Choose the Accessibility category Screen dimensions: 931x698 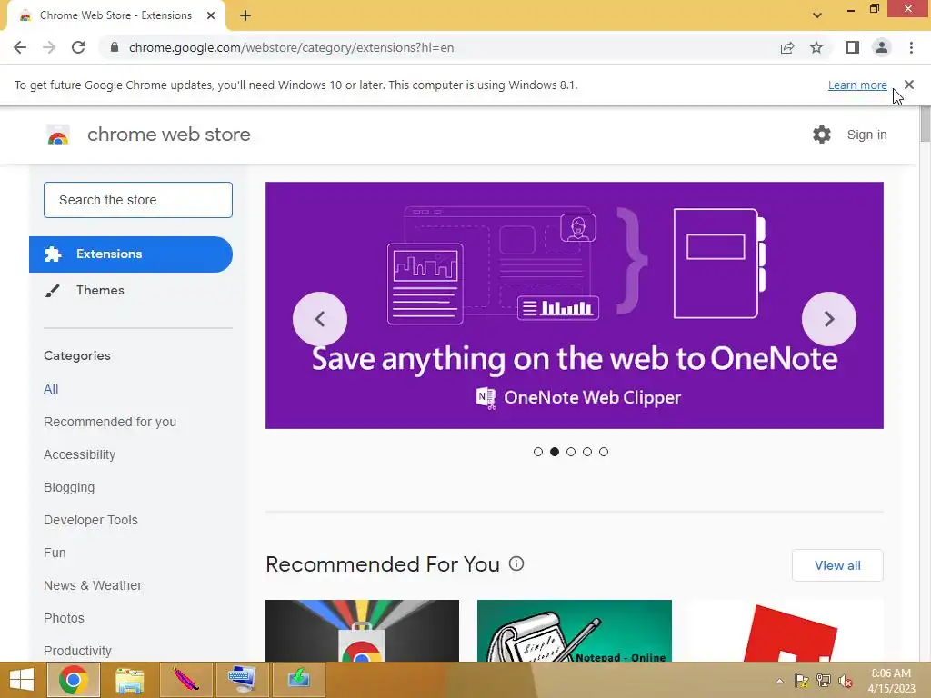click(x=80, y=454)
